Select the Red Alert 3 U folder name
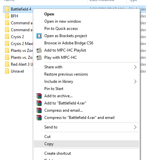146x160 pixels. tap(22, 64)
